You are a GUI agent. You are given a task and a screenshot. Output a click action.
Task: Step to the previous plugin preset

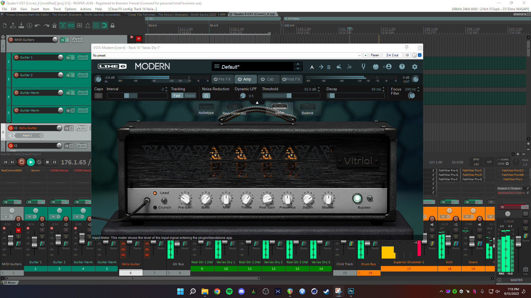298,64
